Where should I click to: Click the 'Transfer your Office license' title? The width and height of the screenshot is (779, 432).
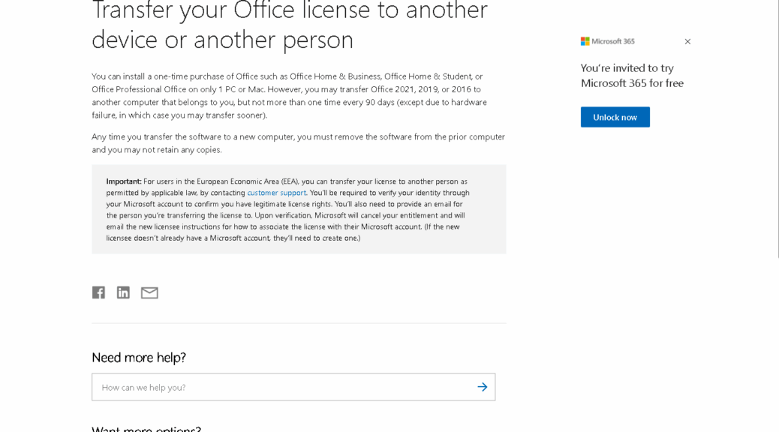click(290, 24)
